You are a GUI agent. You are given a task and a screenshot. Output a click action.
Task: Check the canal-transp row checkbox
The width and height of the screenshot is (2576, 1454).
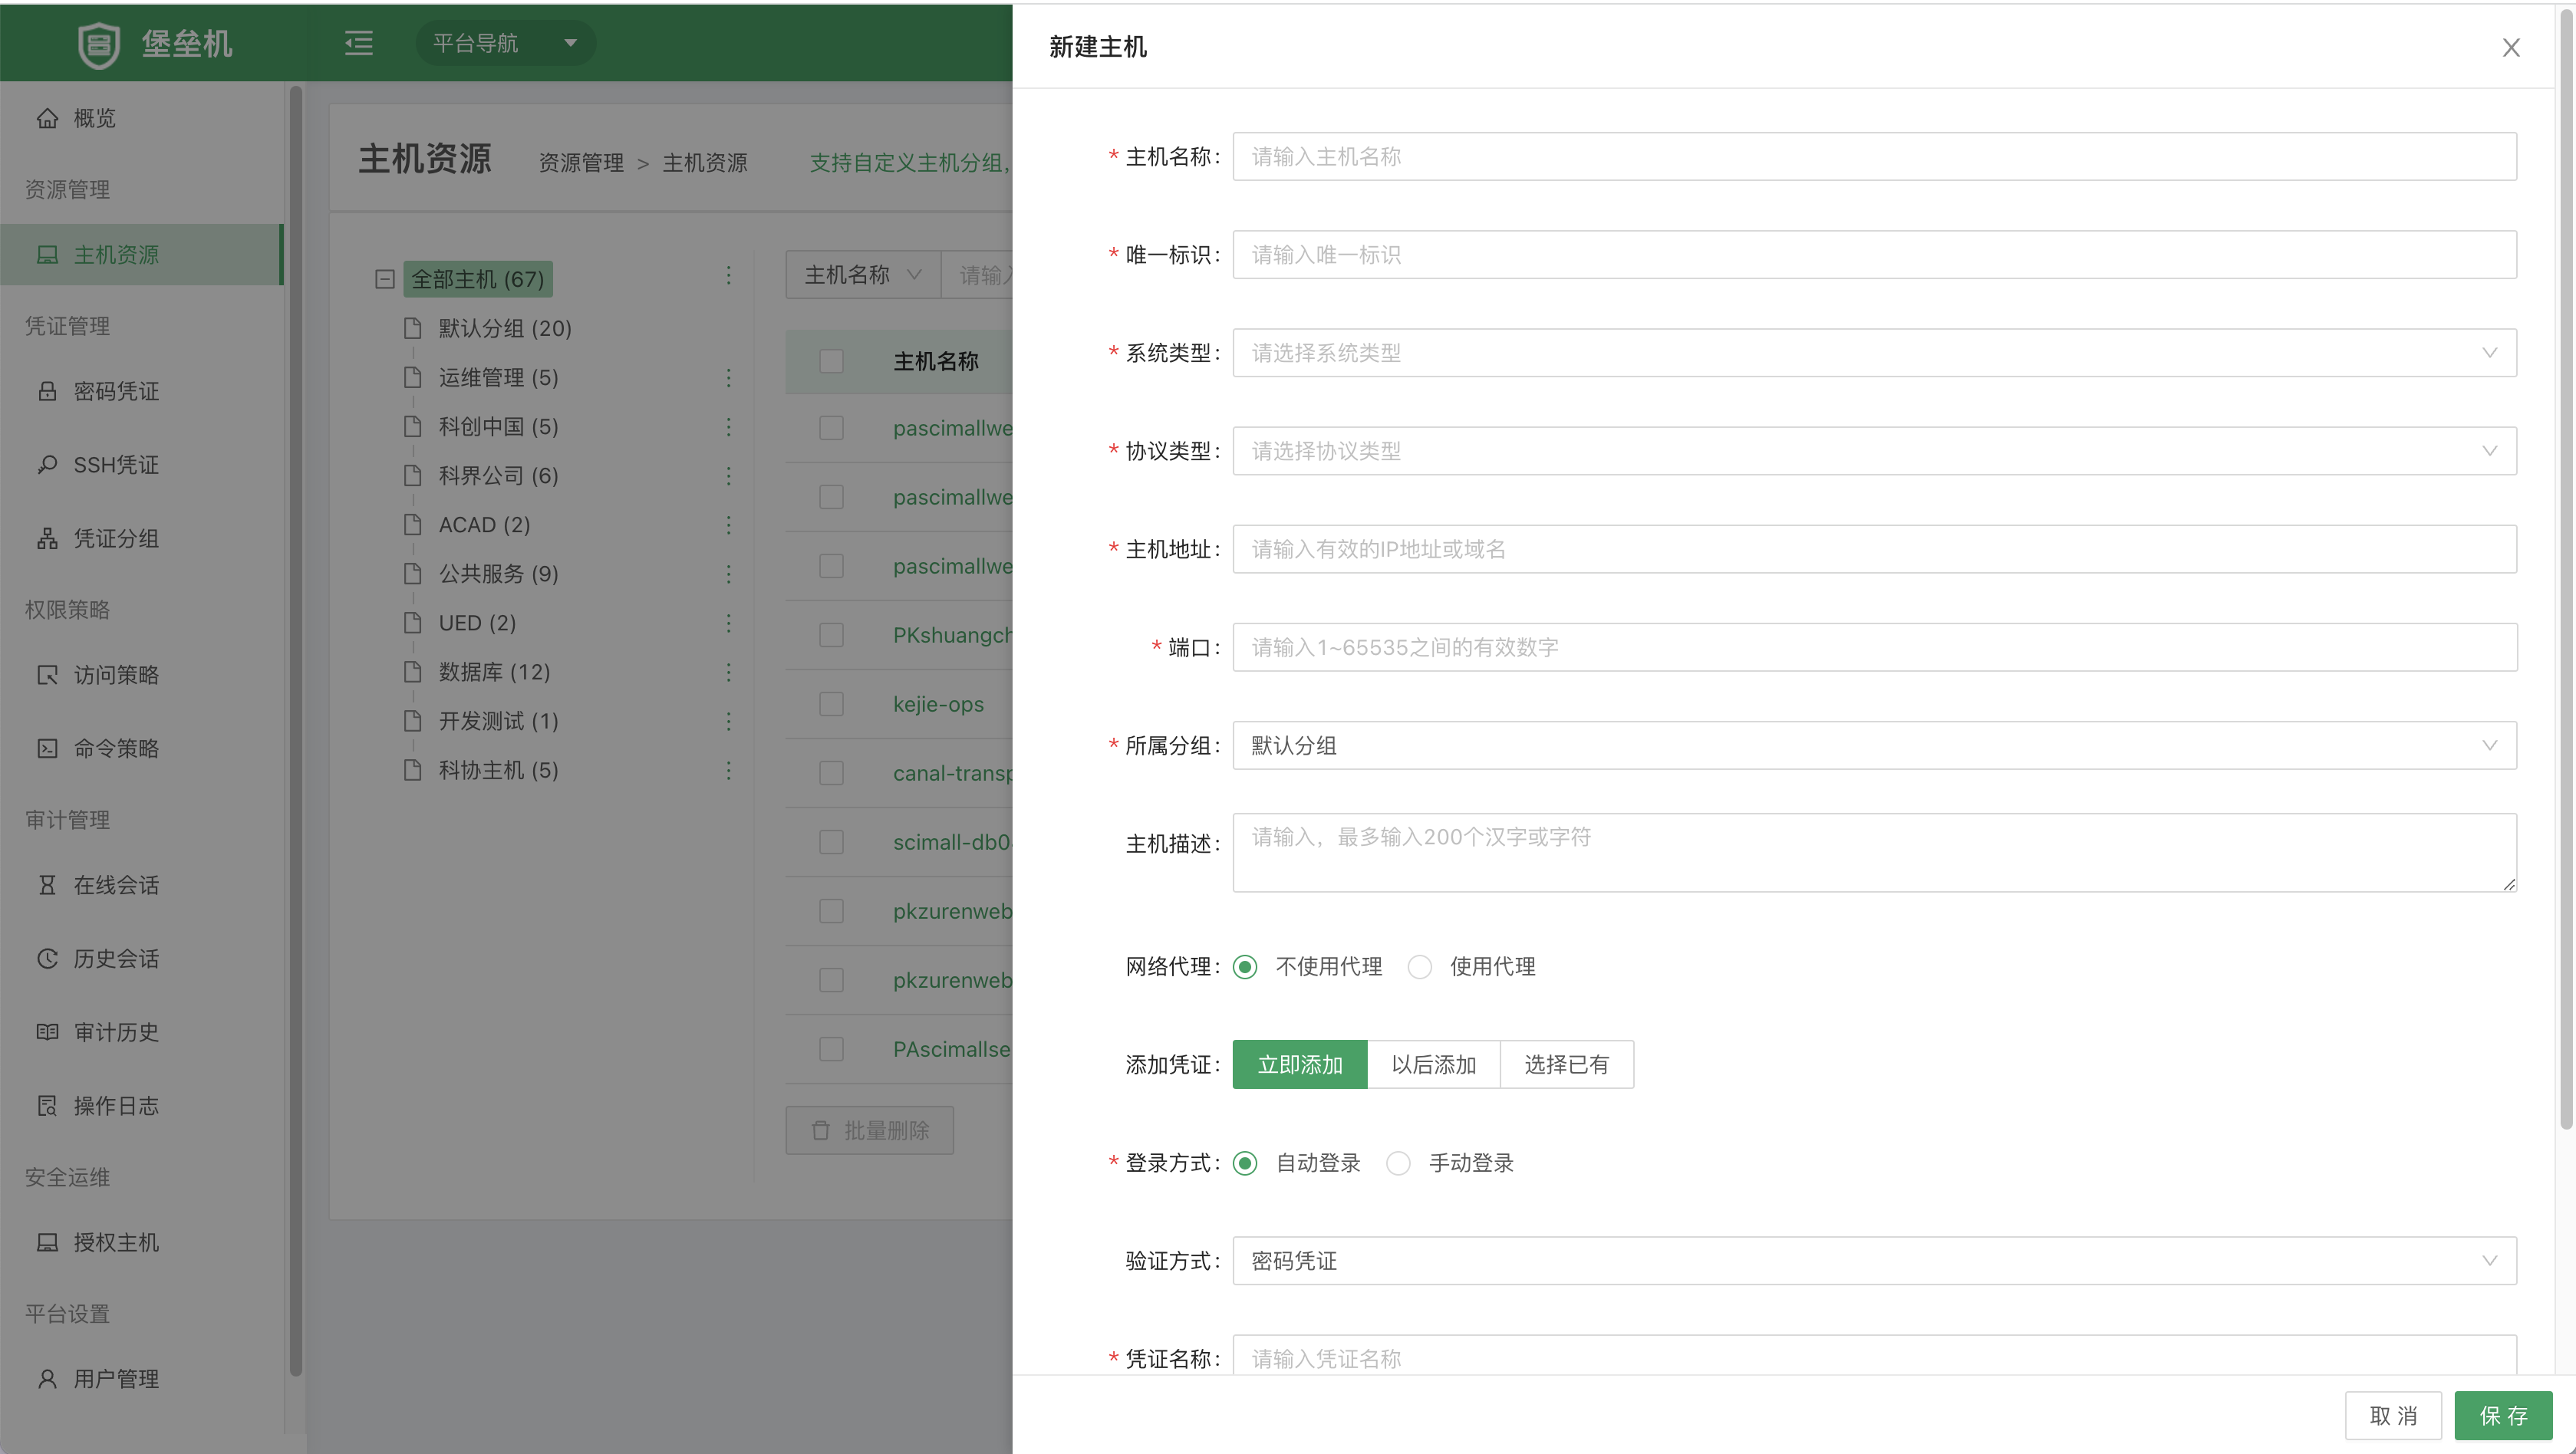(x=831, y=773)
